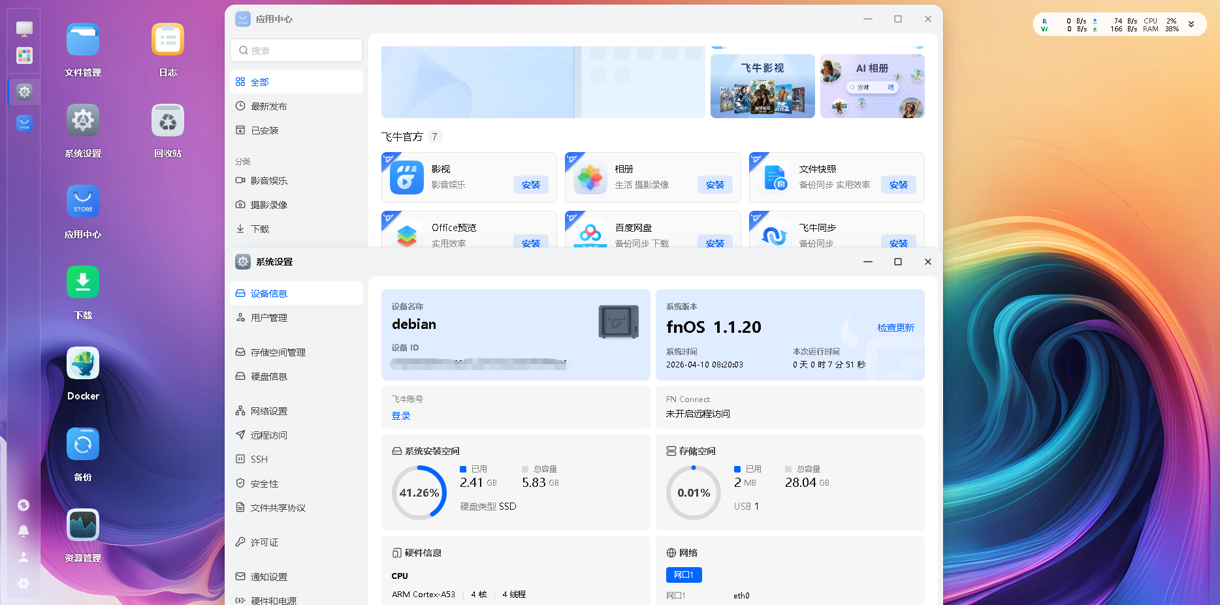Open the 文件管理 desktop icon
1220x605 pixels.
click(83, 40)
